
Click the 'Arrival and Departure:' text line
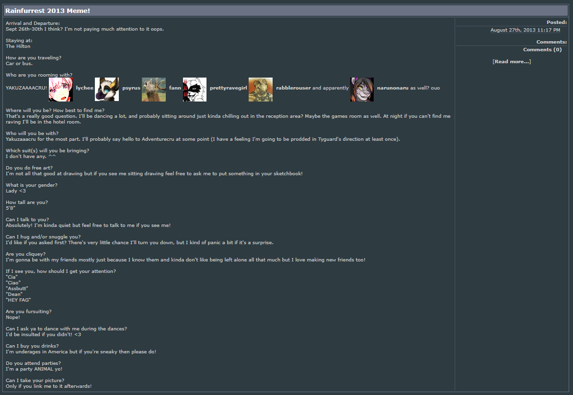coord(33,23)
